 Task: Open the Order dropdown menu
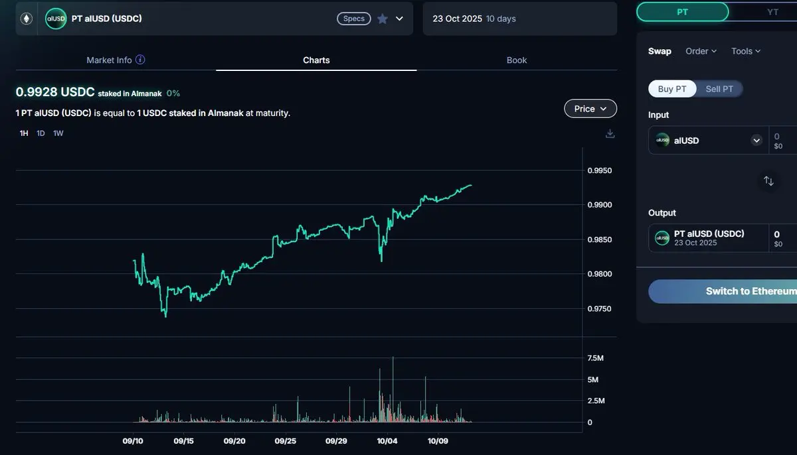[x=701, y=51]
